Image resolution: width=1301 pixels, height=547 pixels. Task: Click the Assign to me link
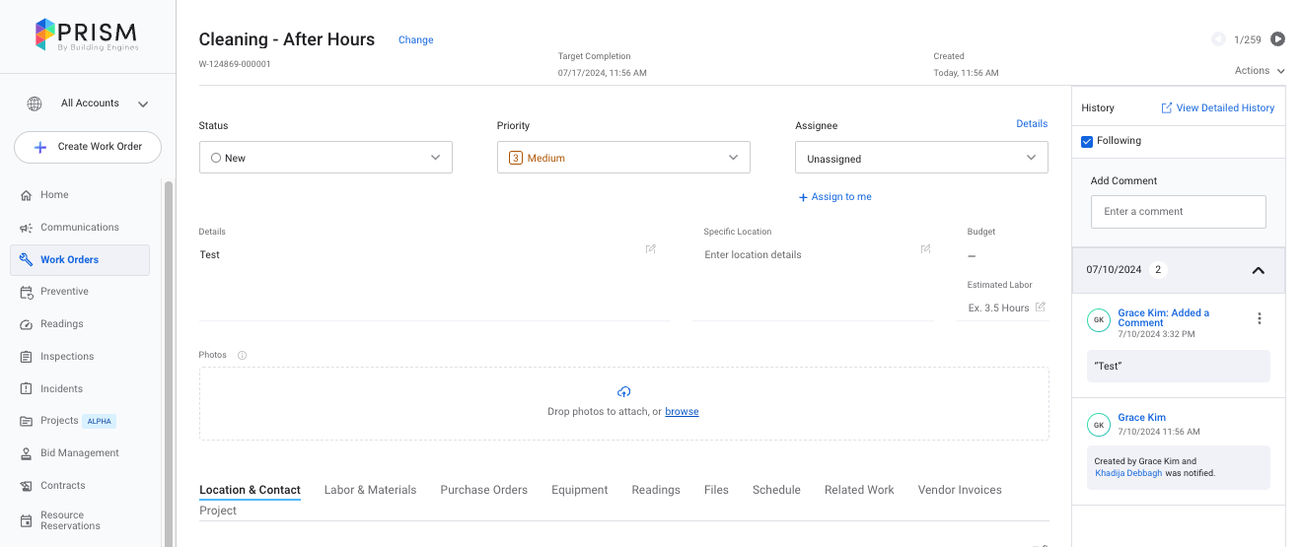[x=835, y=197]
